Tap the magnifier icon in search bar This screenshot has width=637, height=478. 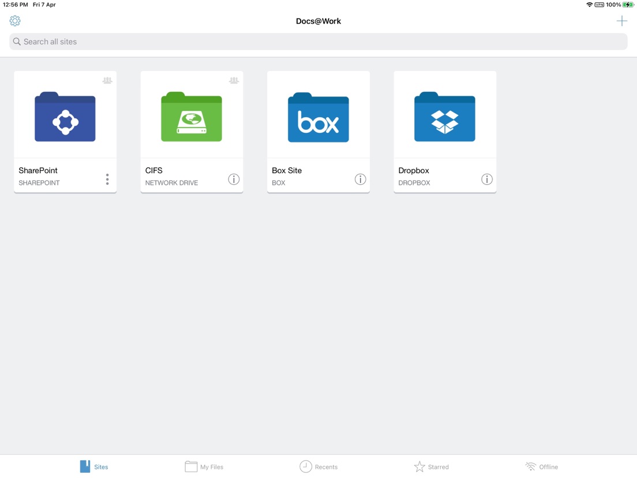[17, 42]
